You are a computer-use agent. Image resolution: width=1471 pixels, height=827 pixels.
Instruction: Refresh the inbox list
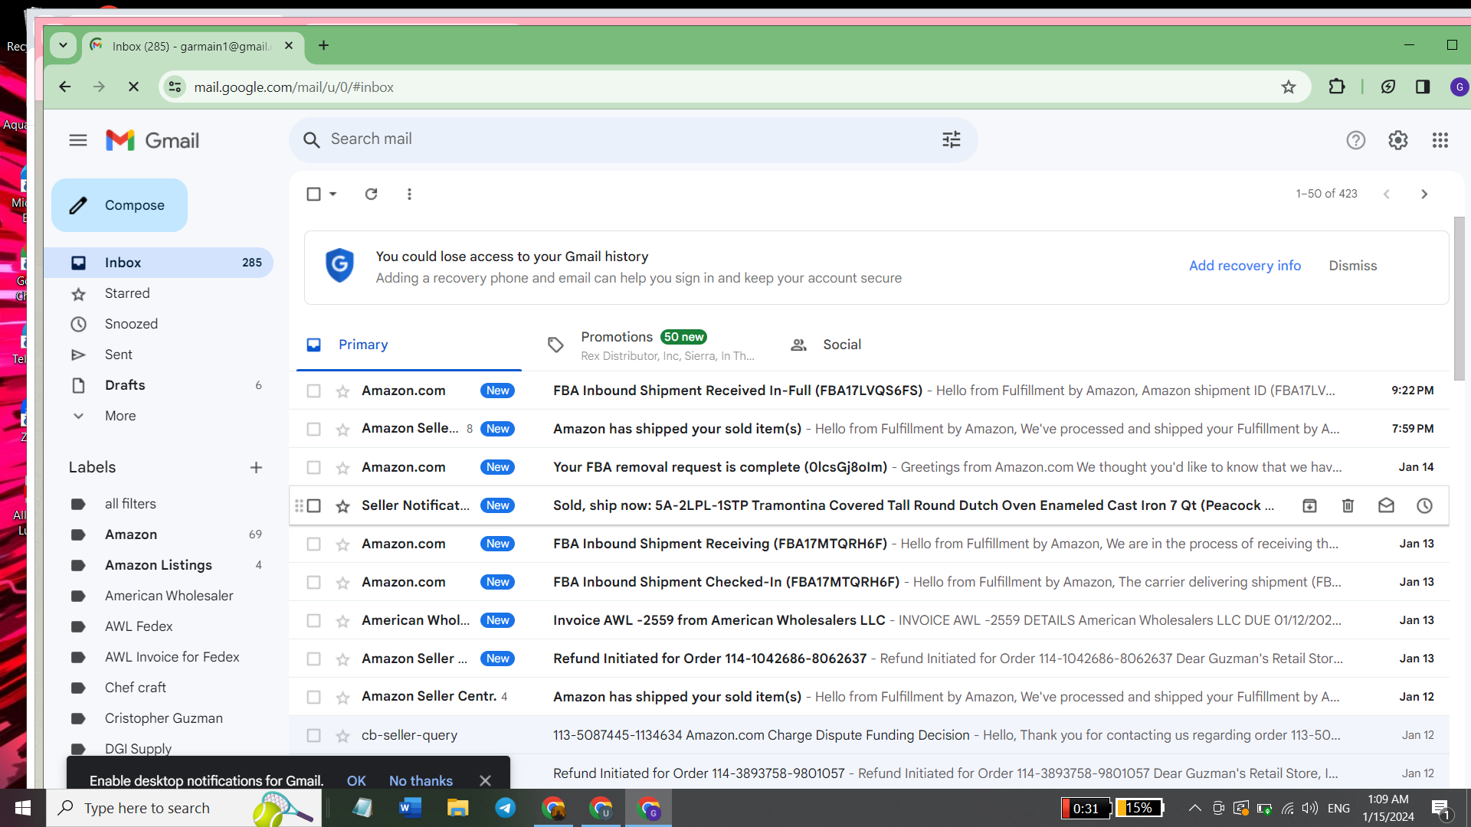(x=371, y=194)
